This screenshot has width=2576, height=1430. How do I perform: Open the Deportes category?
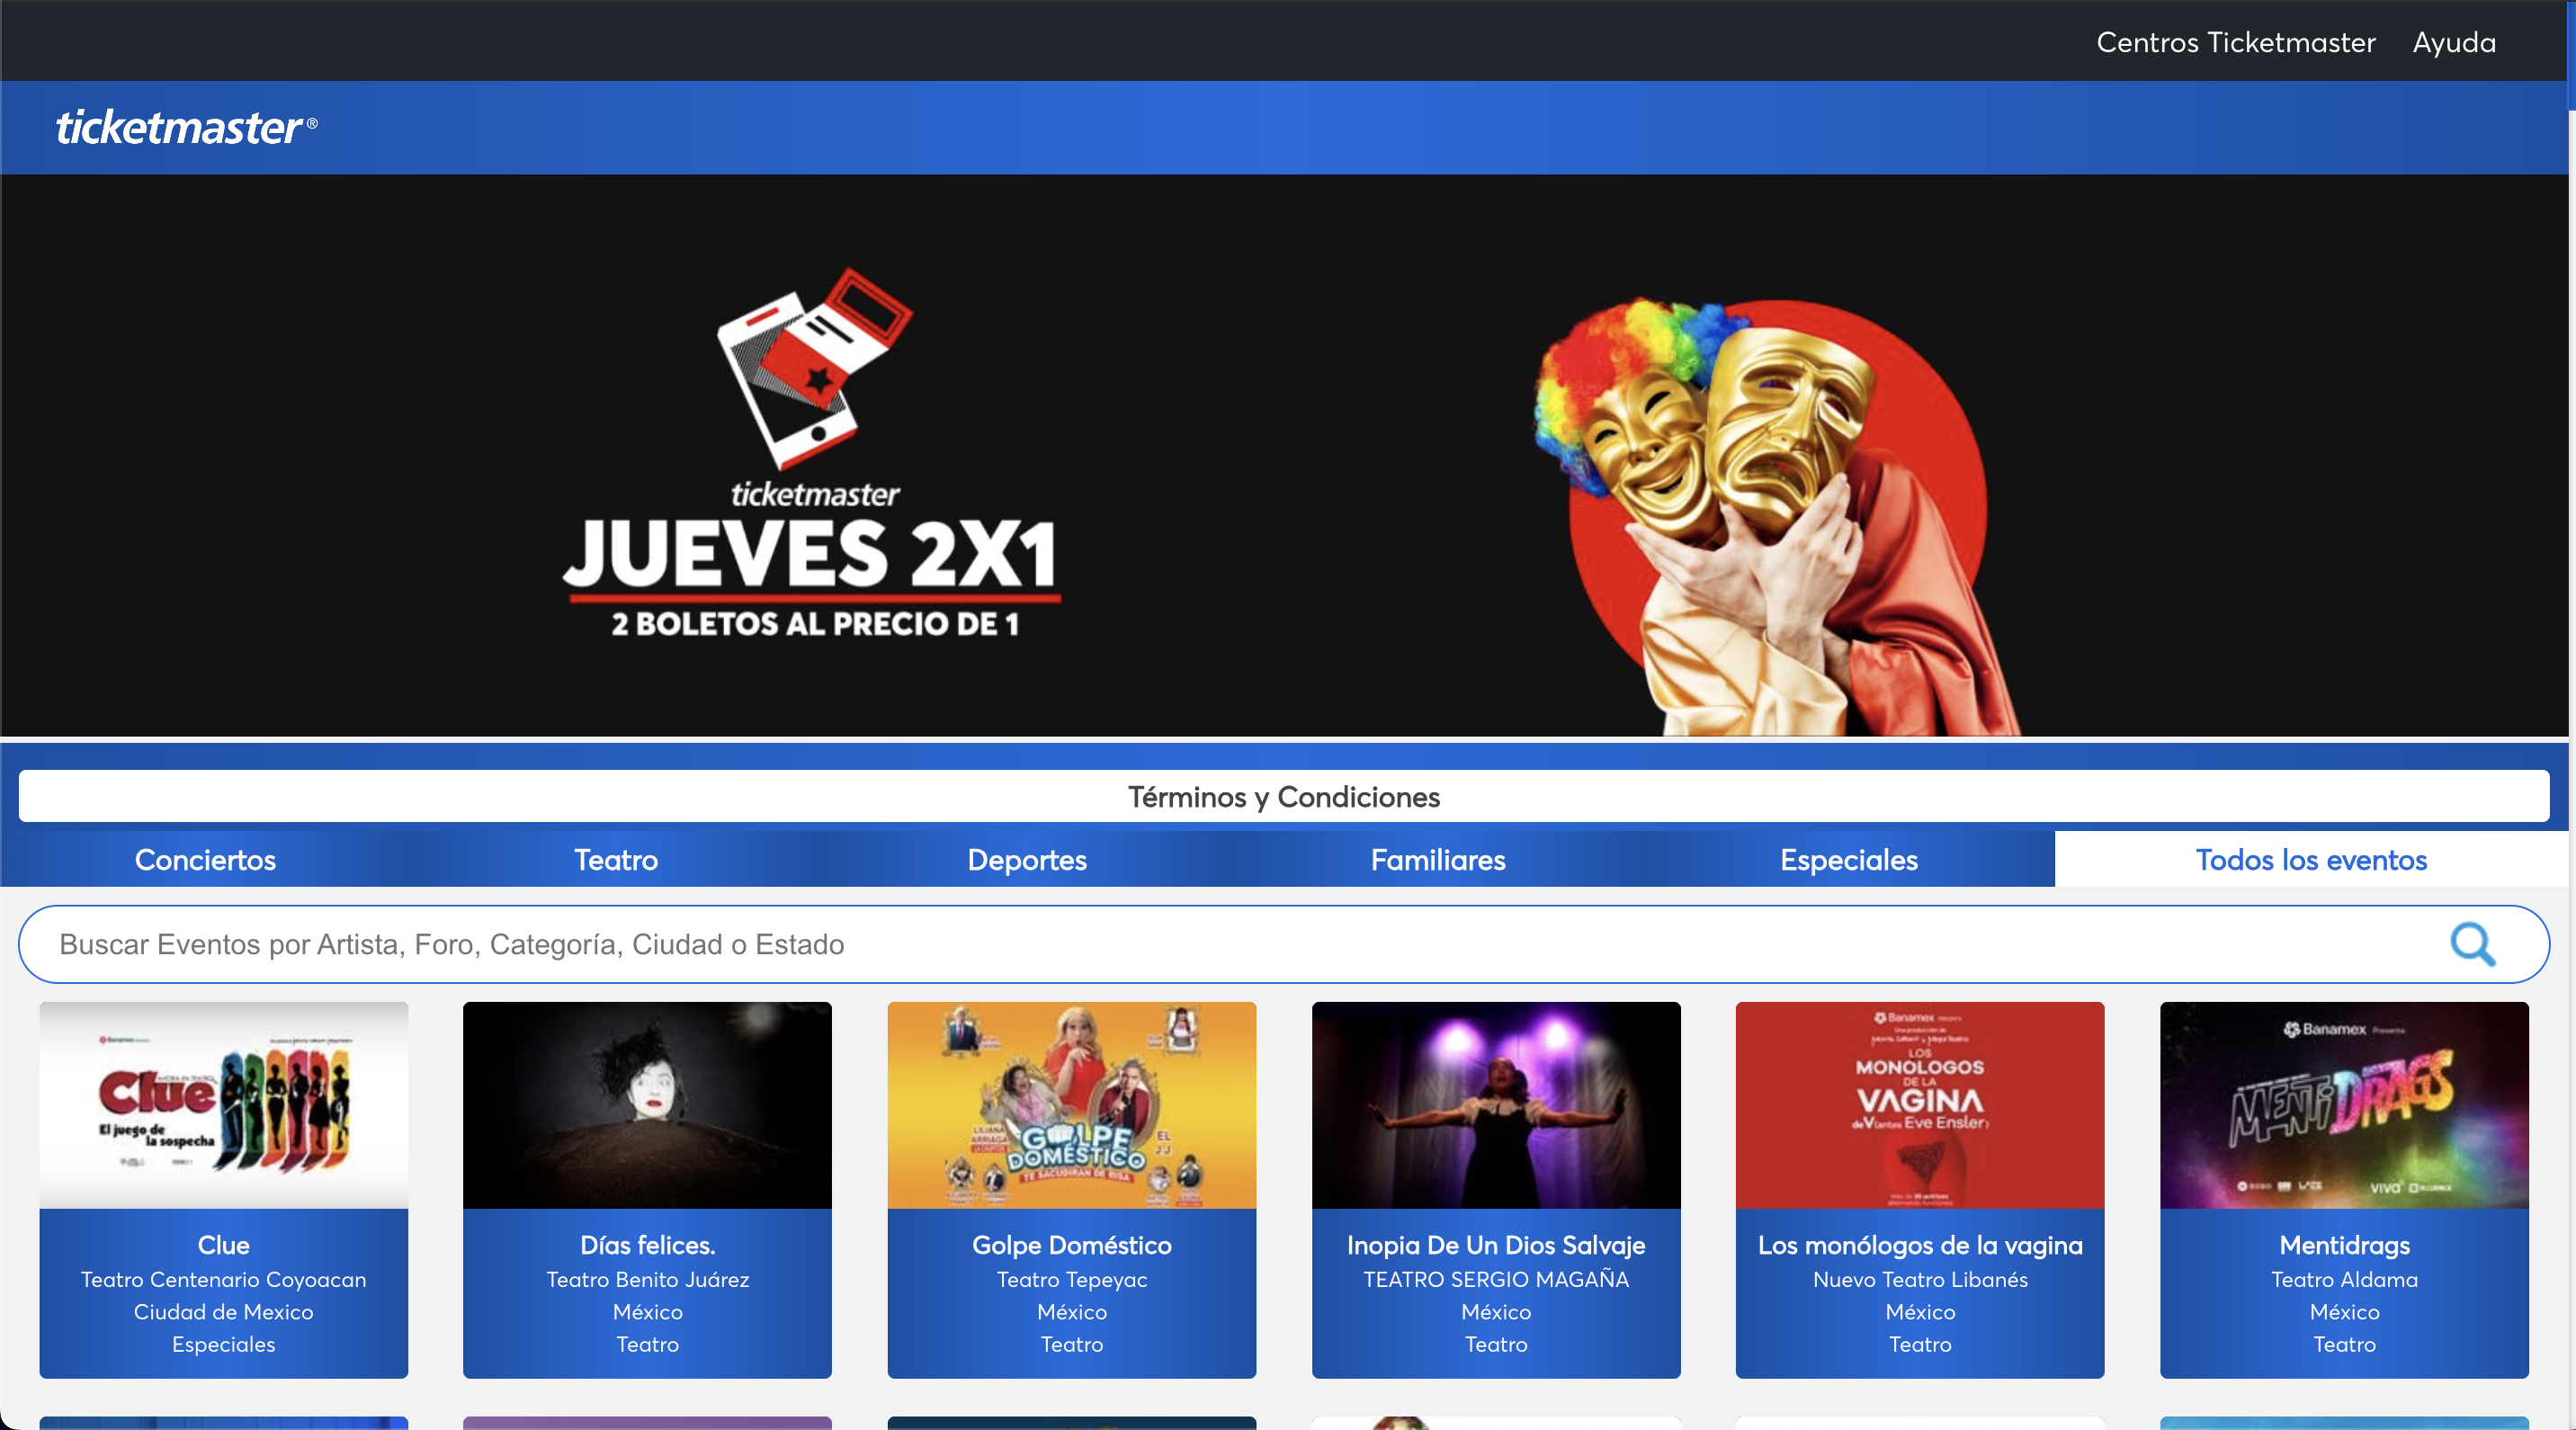pyautogui.click(x=1026, y=860)
